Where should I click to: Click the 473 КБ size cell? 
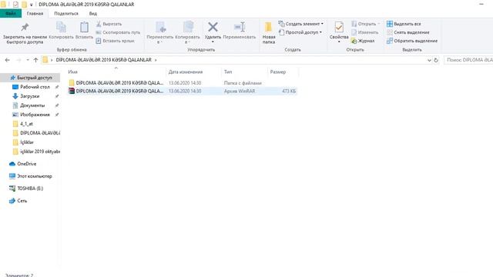pos(289,91)
